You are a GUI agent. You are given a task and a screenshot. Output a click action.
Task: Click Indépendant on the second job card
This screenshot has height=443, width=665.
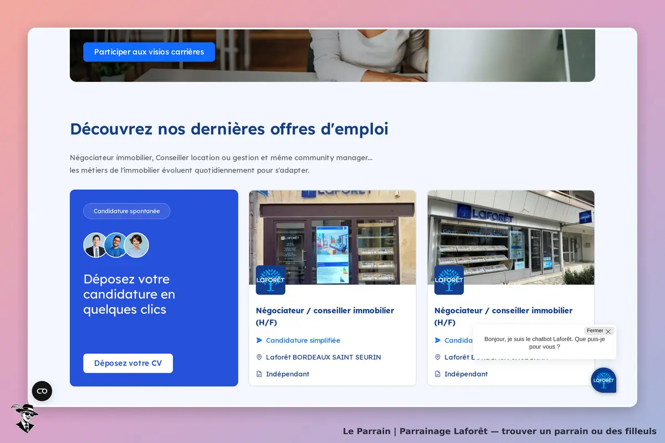[x=466, y=374]
